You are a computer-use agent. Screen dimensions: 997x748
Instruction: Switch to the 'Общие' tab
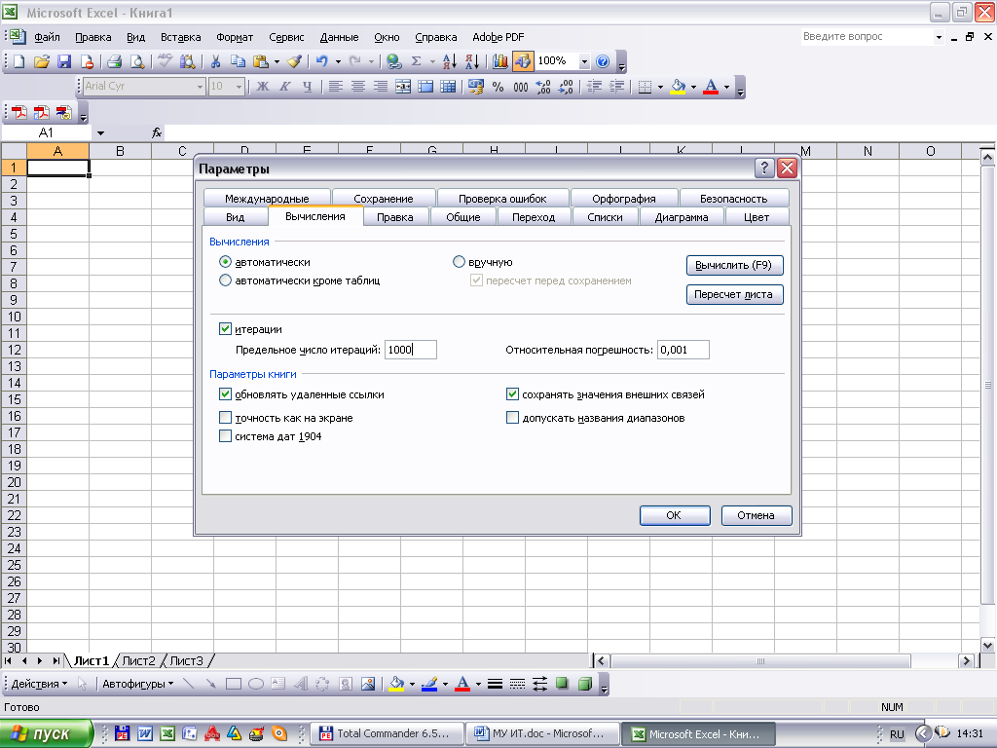click(x=462, y=217)
